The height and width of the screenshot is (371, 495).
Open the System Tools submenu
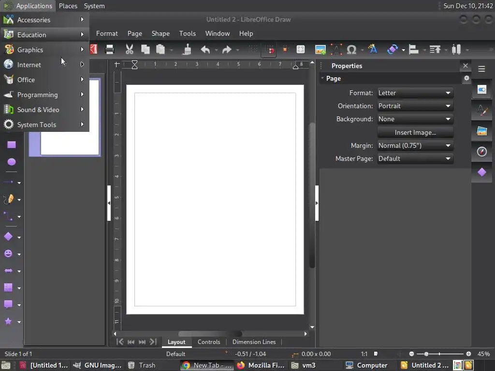[x=45, y=125]
